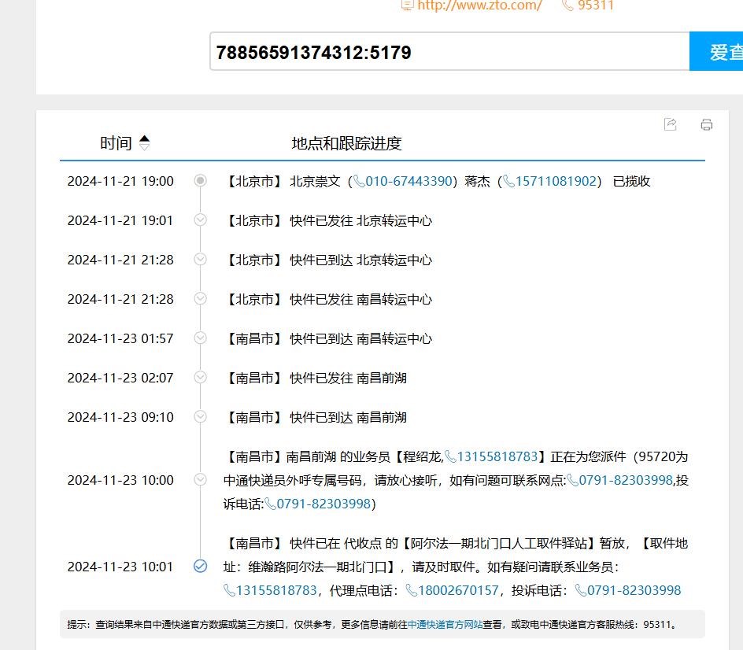Viewport: 743px width, 650px height.
Task: Click phone 13155818783 in the 10:00 entry
Action: (497, 456)
